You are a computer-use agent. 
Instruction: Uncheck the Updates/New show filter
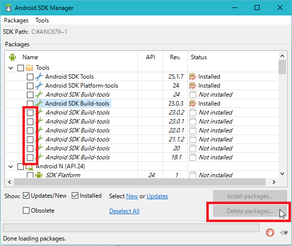26,196
